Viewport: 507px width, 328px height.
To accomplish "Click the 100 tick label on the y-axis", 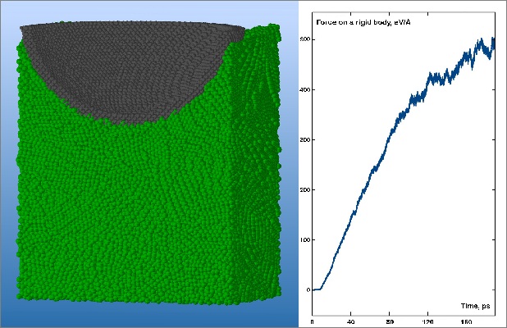I will click(x=304, y=239).
